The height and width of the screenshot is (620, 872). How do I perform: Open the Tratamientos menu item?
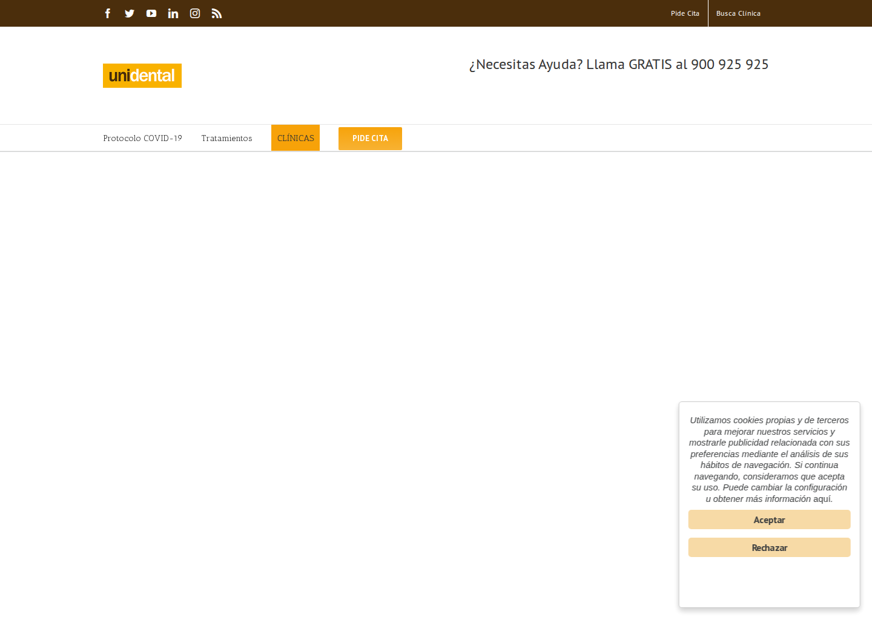(x=226, y=138)
